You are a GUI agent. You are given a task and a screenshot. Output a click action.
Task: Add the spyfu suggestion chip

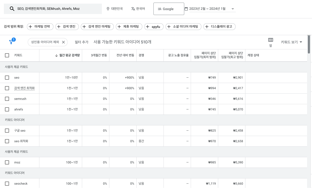[x=154, y=27]
